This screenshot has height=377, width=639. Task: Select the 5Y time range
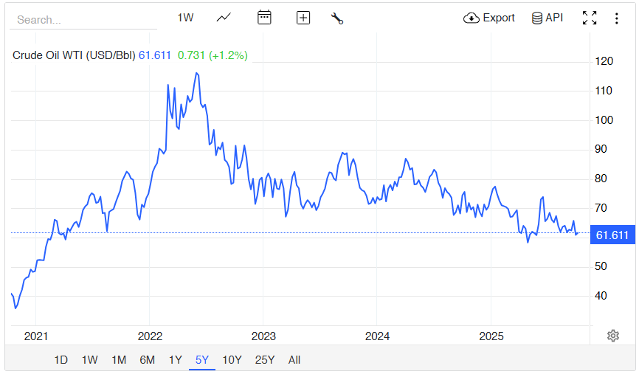(x=202, y=360)
